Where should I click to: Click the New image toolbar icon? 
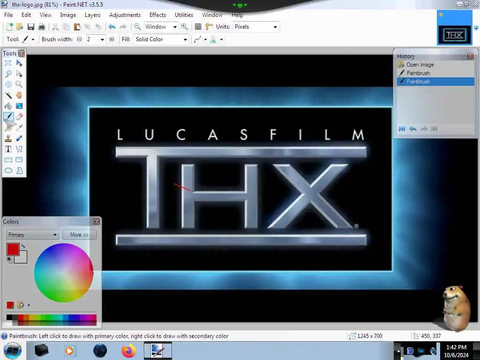click(x=9, y=27)
